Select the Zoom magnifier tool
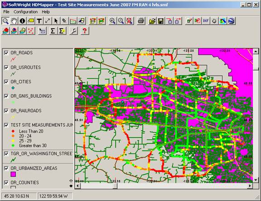The image size is (261, 201). pos(5,21)
